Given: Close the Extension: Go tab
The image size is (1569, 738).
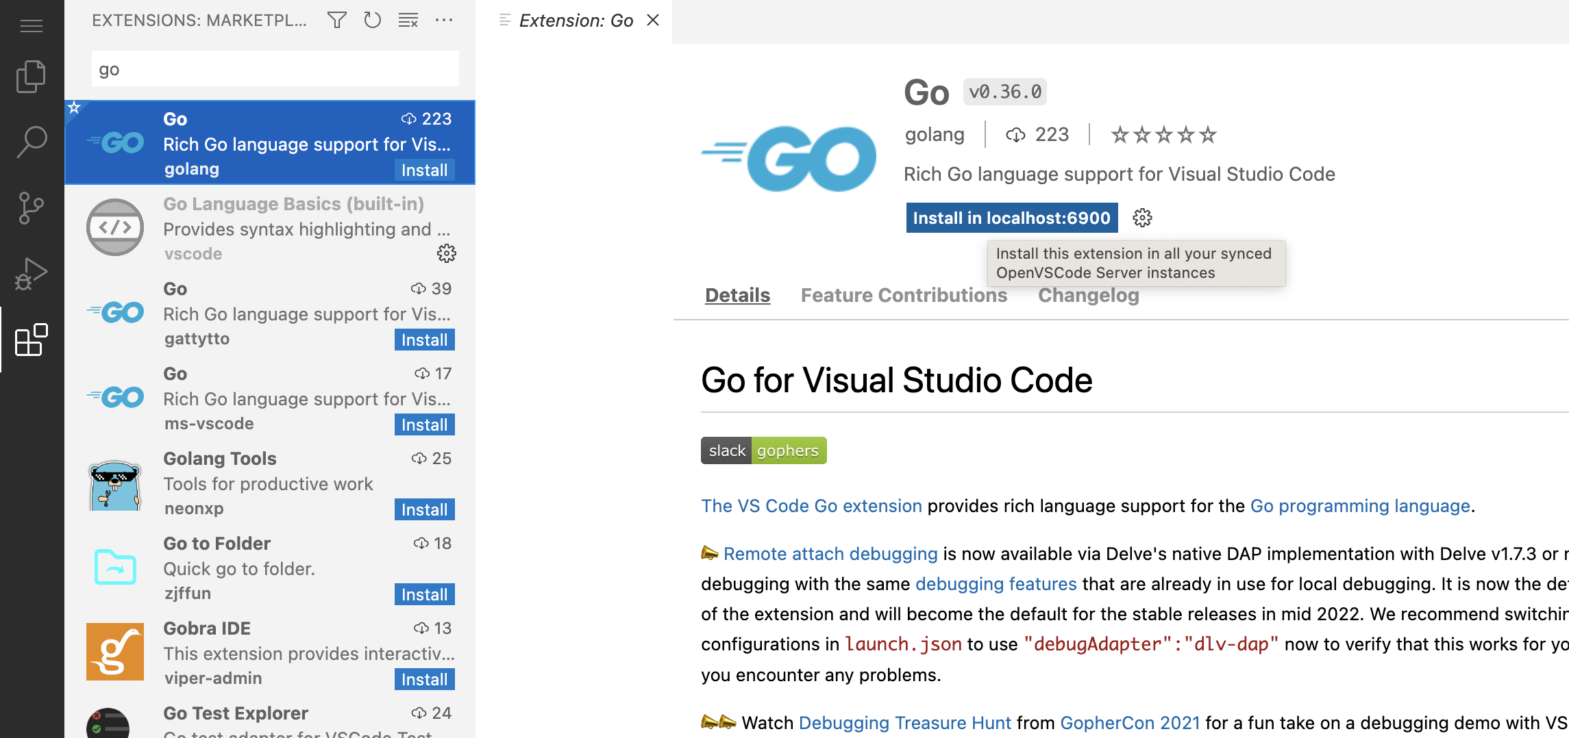Looking at the screenshot, I should coord(653,21).
